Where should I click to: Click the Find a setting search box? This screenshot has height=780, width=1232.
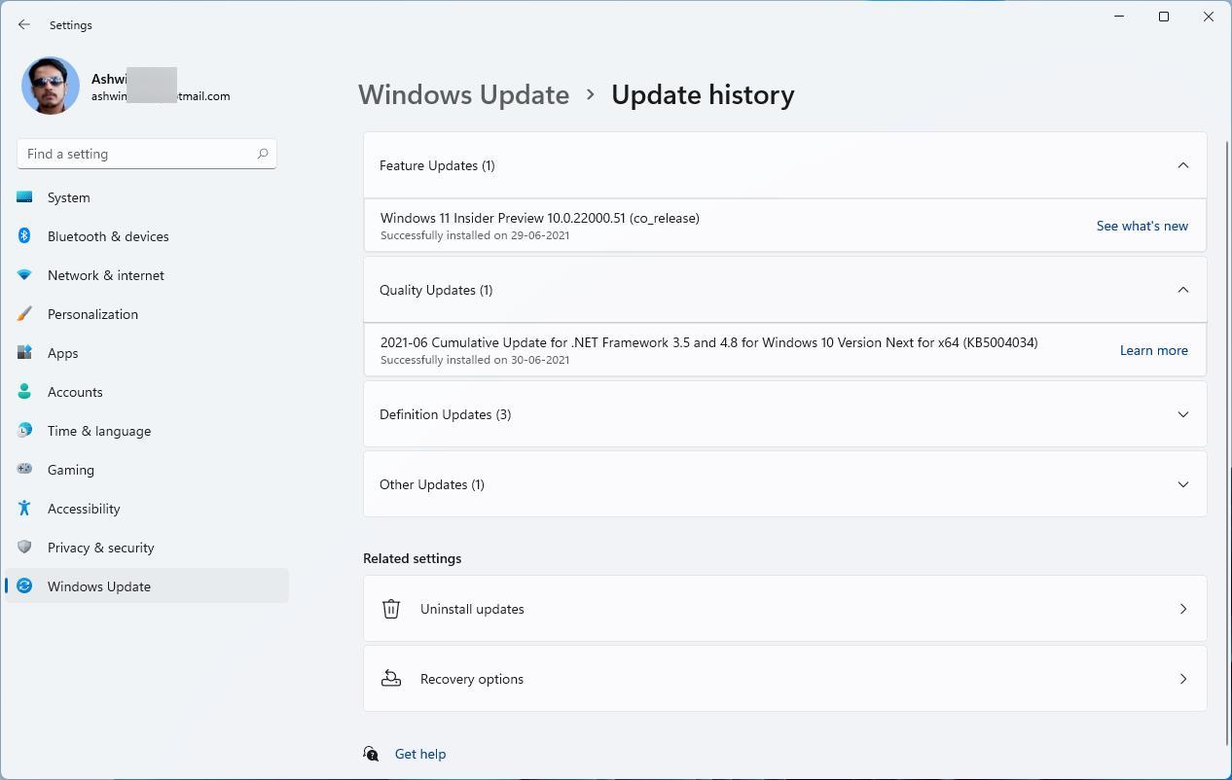(x=147, y=154)
